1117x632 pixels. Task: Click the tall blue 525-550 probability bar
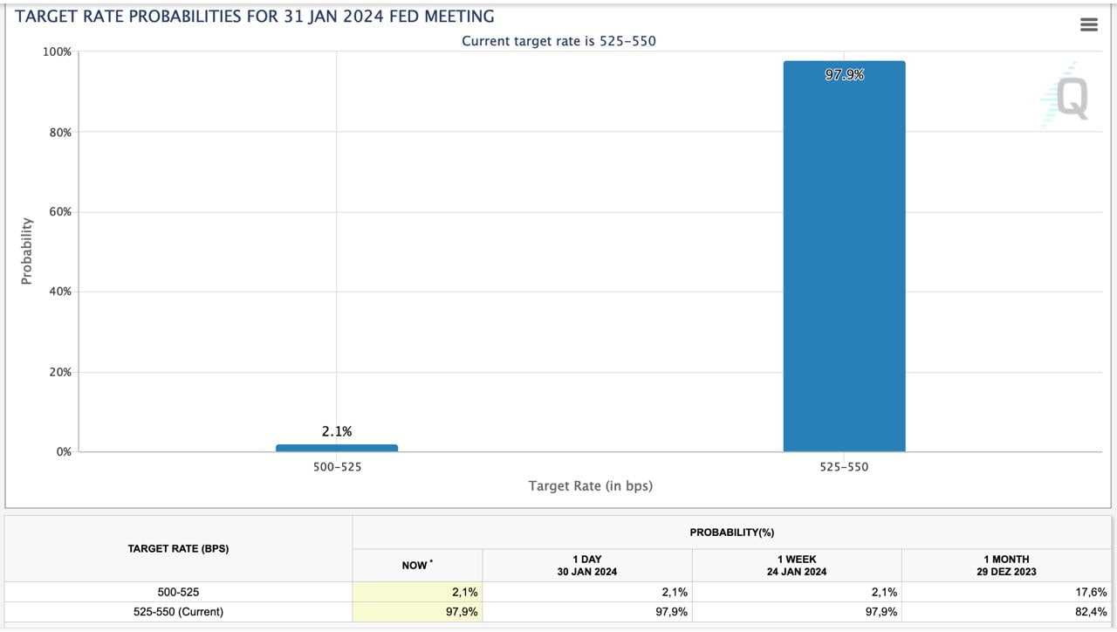[844, 262]
